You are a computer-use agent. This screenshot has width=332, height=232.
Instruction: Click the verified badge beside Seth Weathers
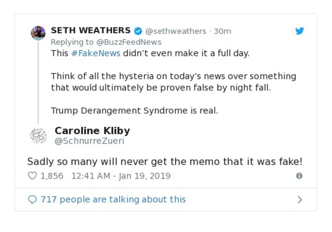pos(138,31)
